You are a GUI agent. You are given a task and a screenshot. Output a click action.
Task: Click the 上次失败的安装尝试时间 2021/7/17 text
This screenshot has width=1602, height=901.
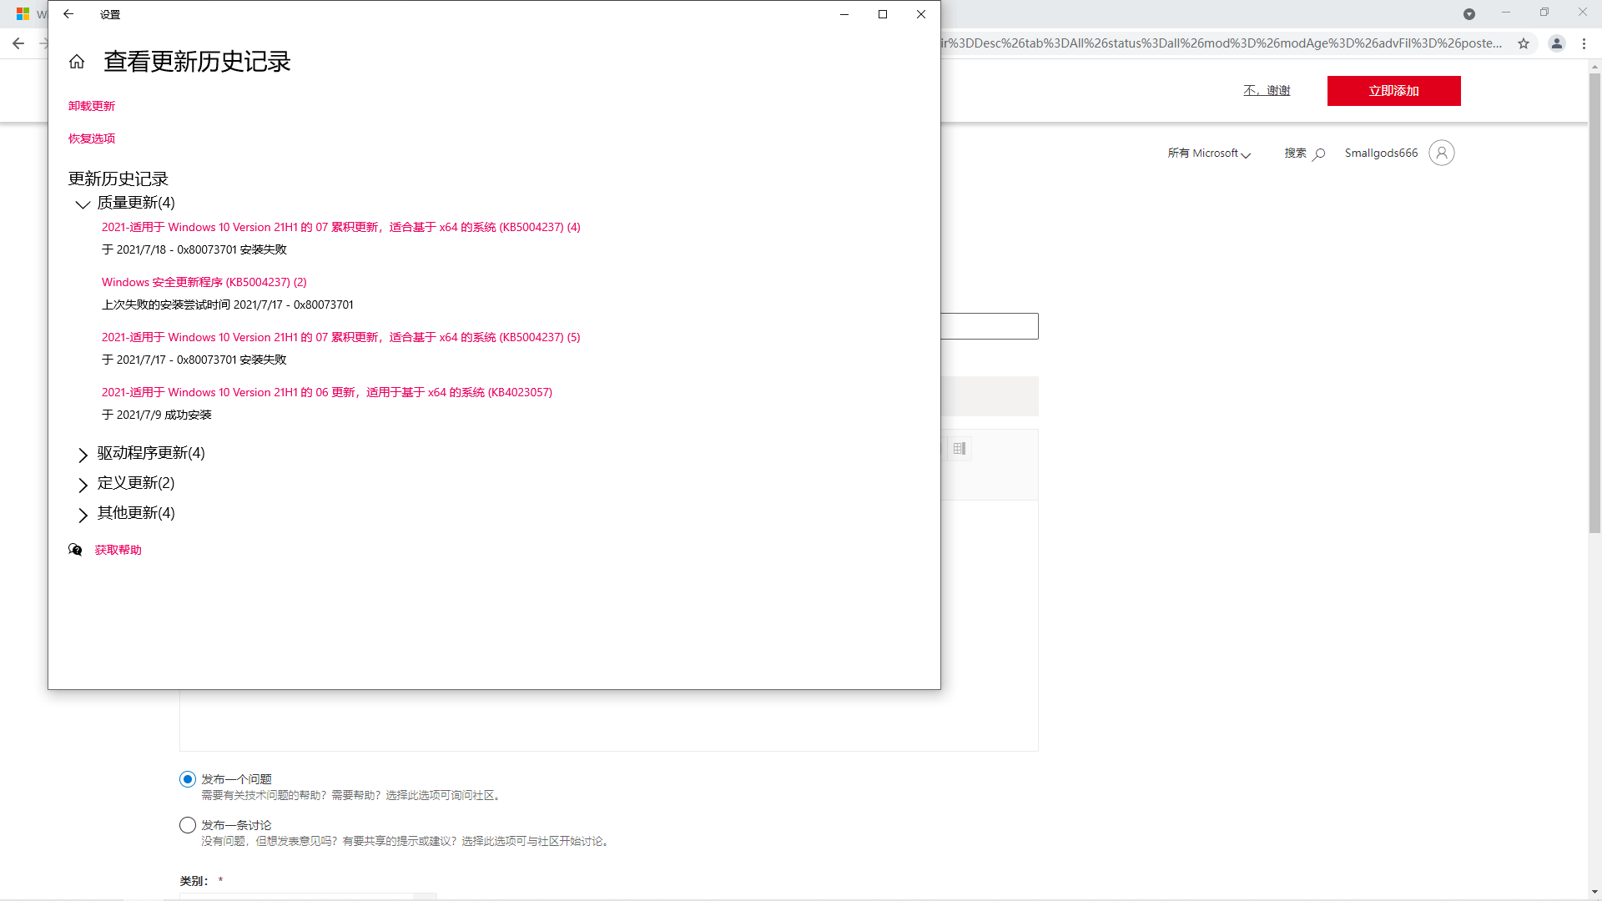228,305
